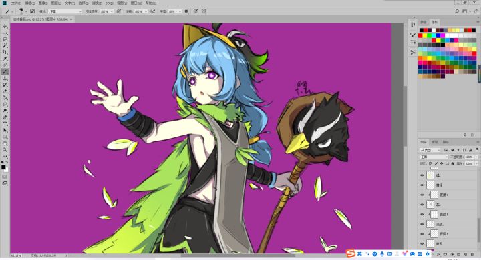Select the Zoom magnifier tool
The image size is (481, 260).
coord(5,149)
